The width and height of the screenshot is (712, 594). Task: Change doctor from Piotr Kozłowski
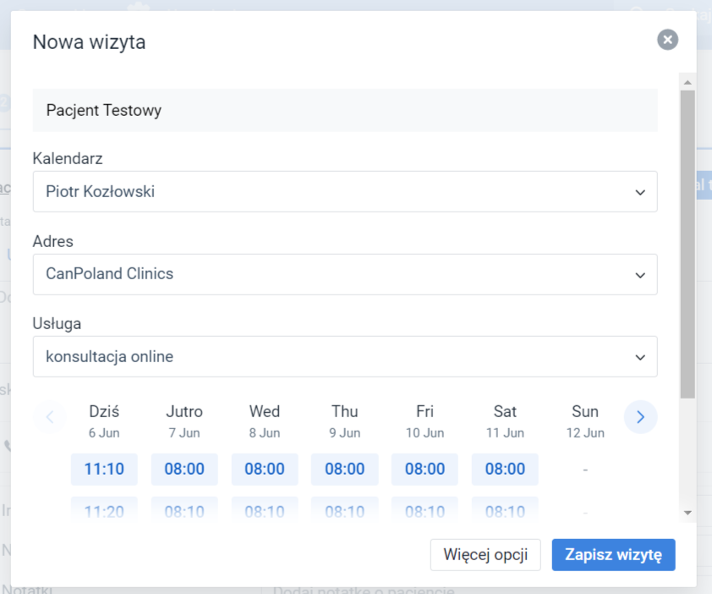345,191
